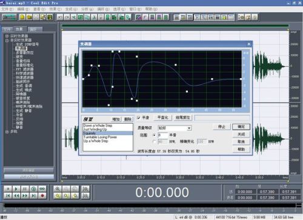Click the Go to End transport button
This screenshot has height=220, width=303.
34,196
